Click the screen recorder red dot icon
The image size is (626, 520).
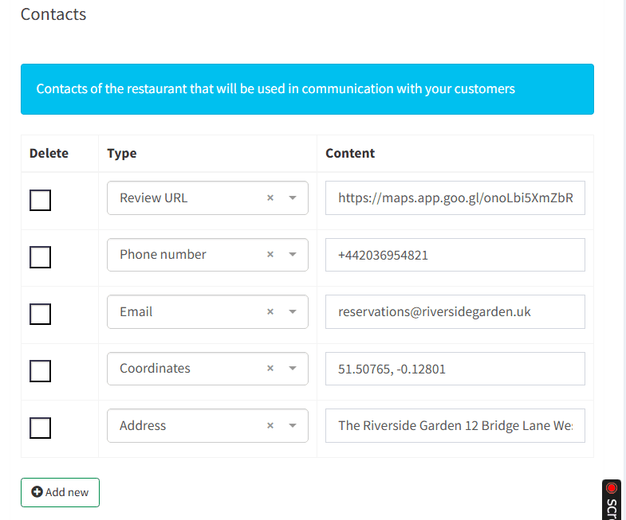612,488
